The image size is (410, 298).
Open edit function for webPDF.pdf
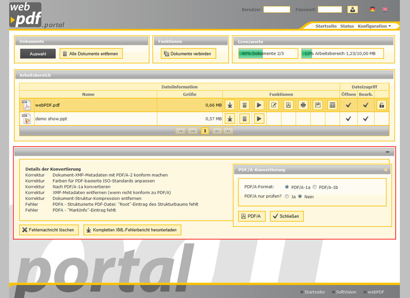pyautogui.click(x=273, y=105)
